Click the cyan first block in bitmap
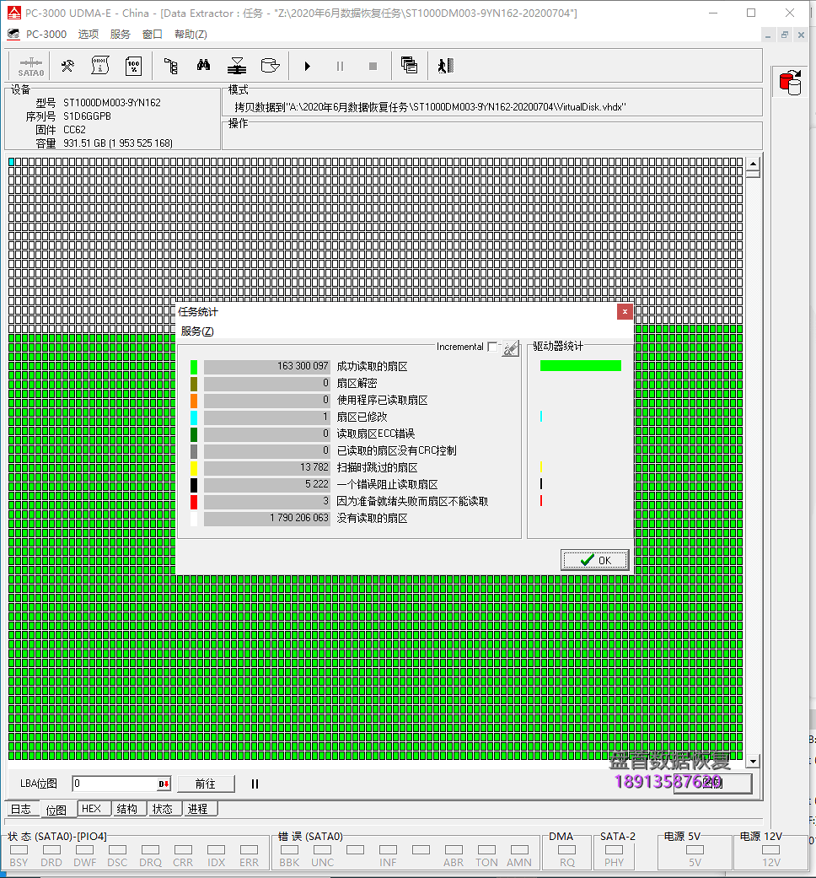This screenshot has height=878, width=816. [x=11, y=162]
